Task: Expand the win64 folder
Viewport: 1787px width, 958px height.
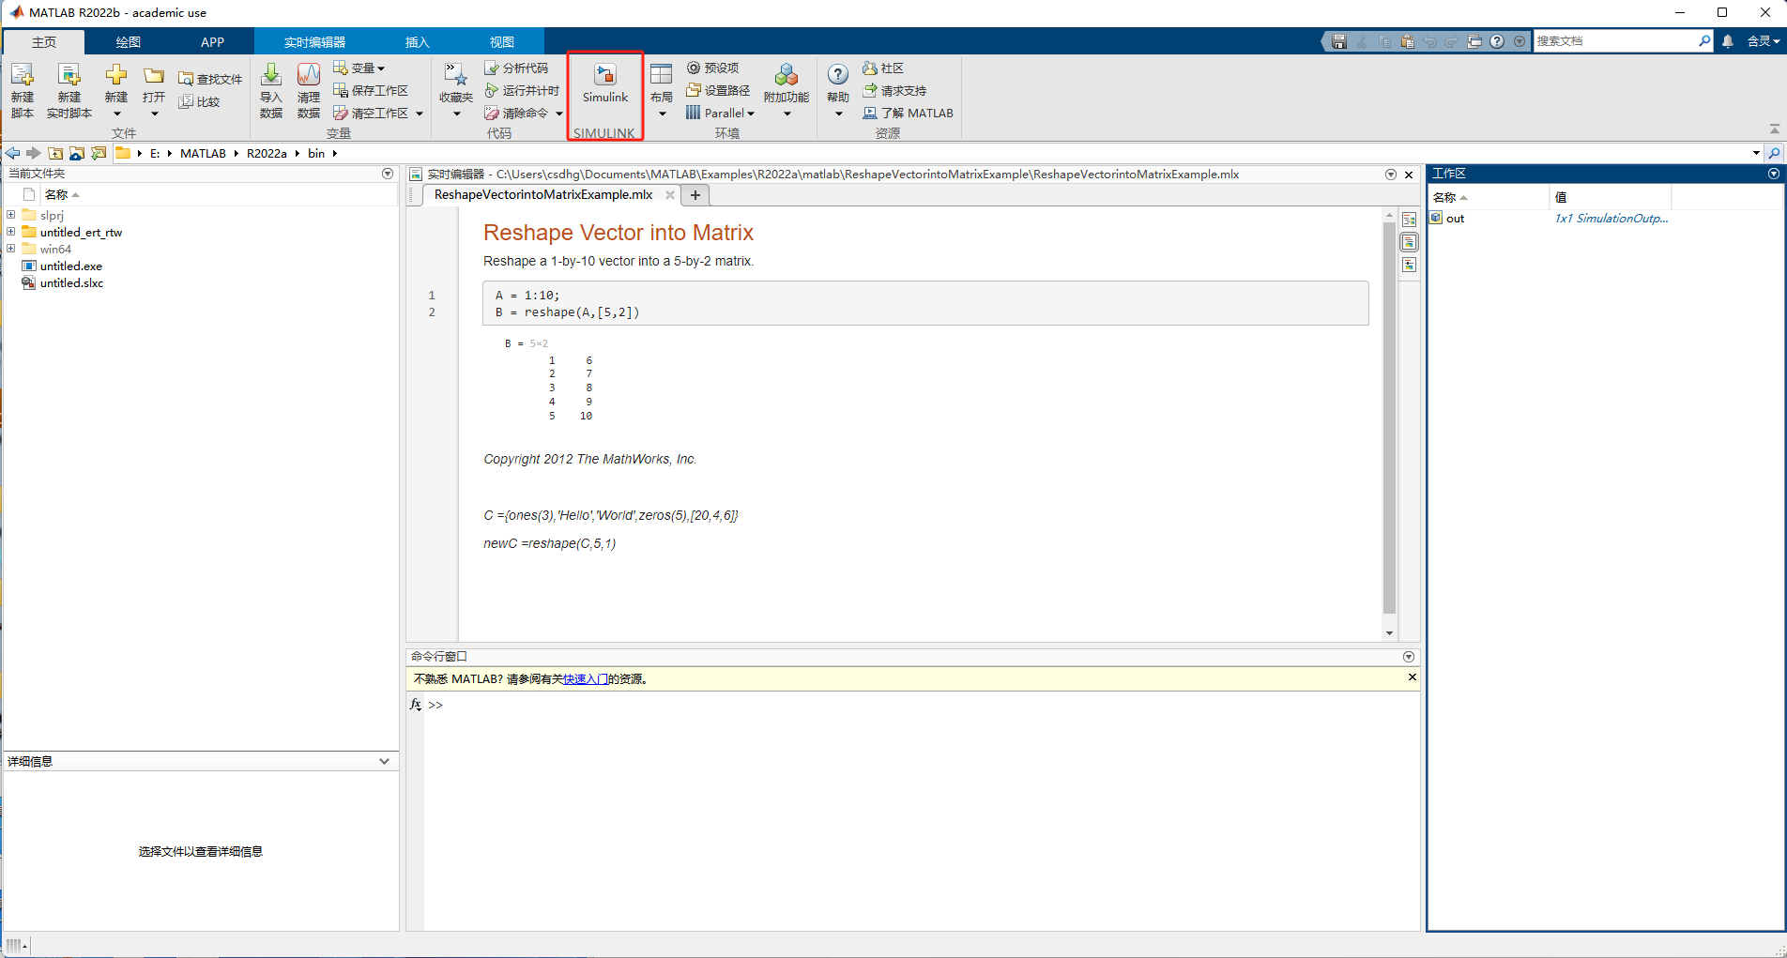Action: coord(10,249)
